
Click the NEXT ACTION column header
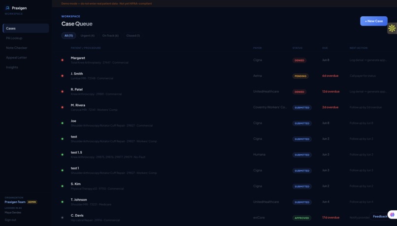point(359,48)
